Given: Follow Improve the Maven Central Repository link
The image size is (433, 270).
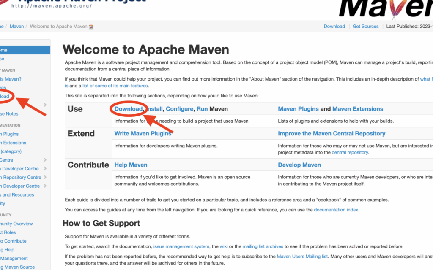Looking at the screenshot, I should coord(332,133).
